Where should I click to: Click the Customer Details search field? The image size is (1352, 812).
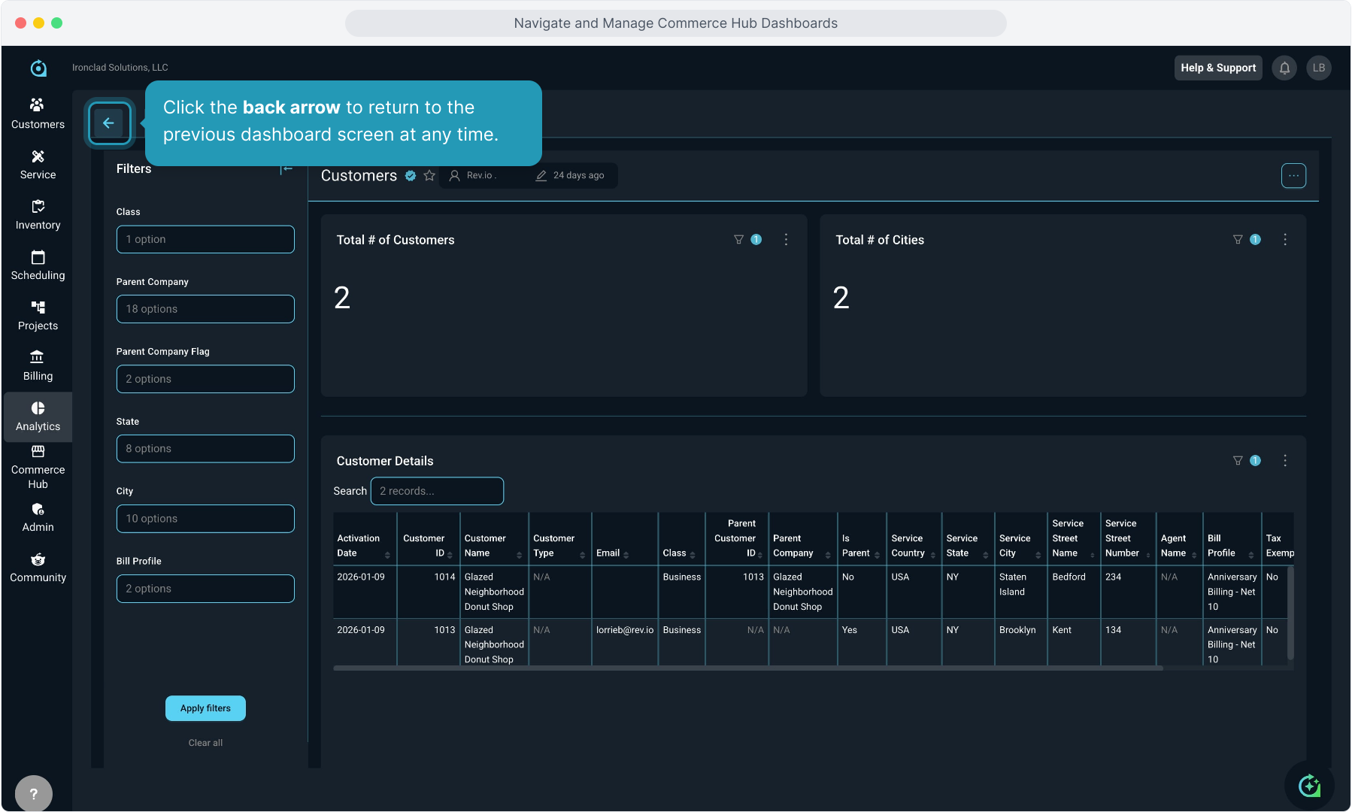[437, 491]
